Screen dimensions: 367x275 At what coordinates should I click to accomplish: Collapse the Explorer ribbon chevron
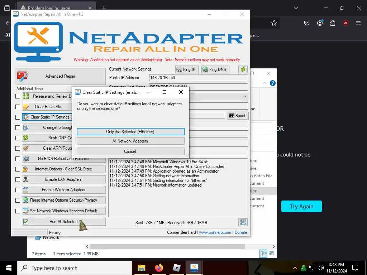click(265, 83)
